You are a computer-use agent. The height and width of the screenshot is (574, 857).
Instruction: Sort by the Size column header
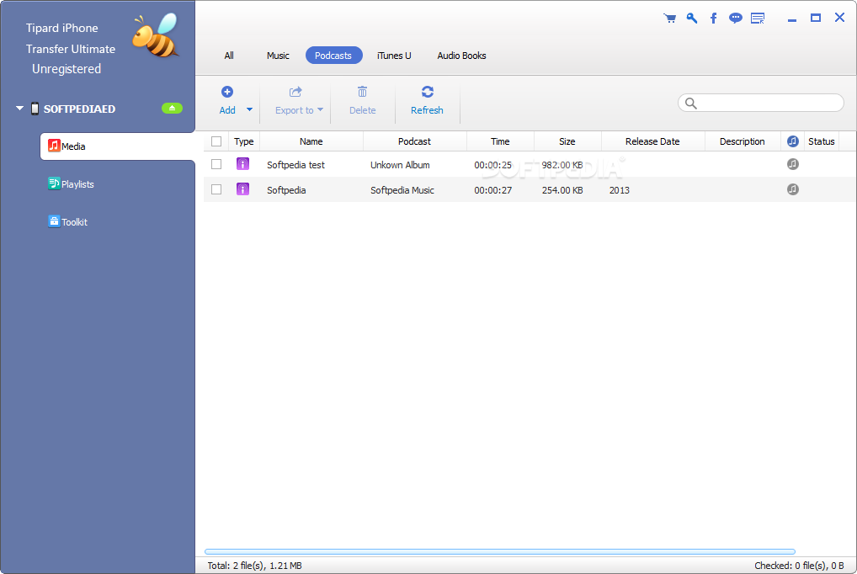567,141
